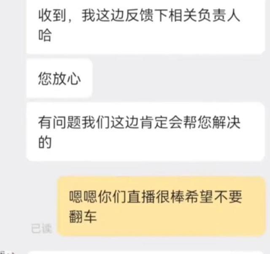The width and height of the screenshot is (270, 254).
Task: Click the word '解决' in the white bubble
Action: (226, 122)
